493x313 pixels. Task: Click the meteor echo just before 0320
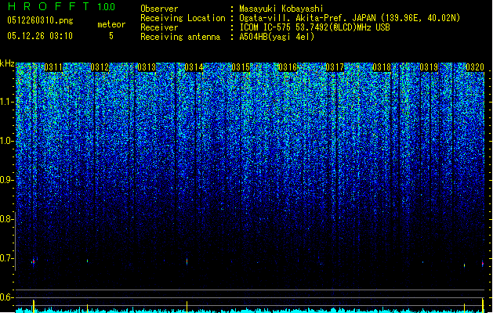click(483, 264)
